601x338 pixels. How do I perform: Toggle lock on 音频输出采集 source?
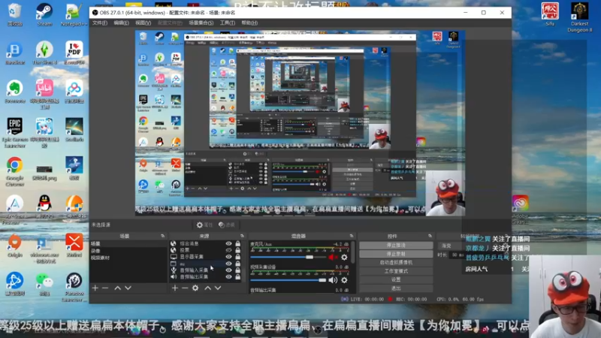(x=238, y=276)
